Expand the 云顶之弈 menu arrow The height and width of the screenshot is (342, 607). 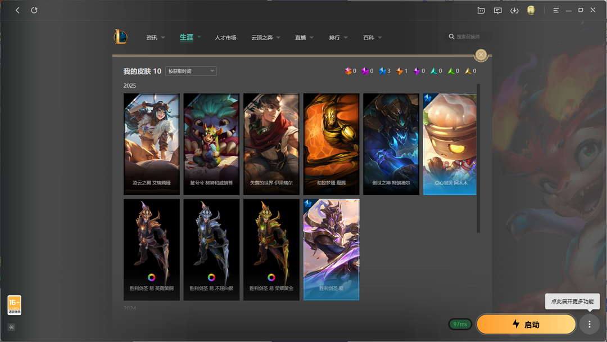[278, 38]
